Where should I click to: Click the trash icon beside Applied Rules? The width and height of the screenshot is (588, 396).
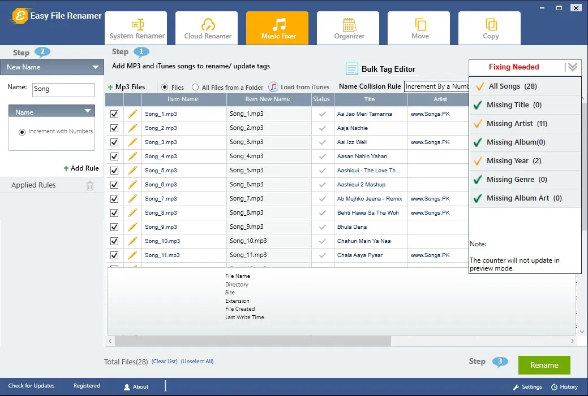point(90,185)
